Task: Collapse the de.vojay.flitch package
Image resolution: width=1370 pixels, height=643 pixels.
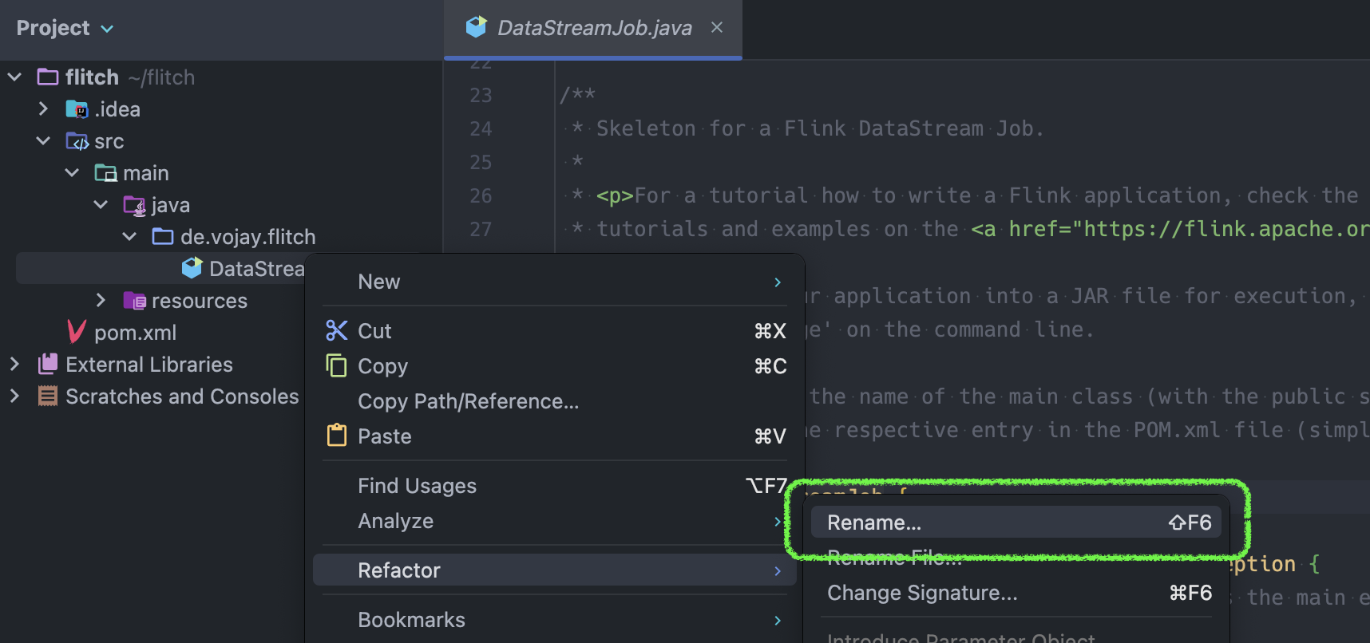Action: [129, 237]
